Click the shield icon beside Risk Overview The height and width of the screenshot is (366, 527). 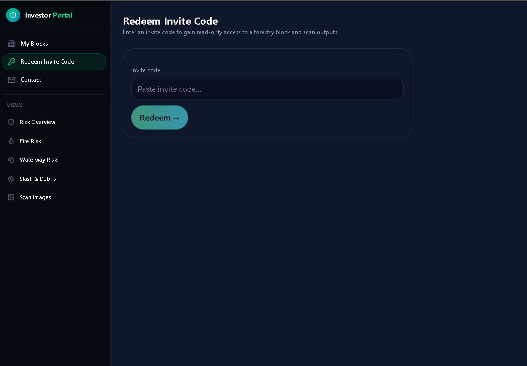pos(11,122)
